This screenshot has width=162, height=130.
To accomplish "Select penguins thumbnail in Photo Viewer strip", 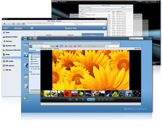I will (129, 94).
